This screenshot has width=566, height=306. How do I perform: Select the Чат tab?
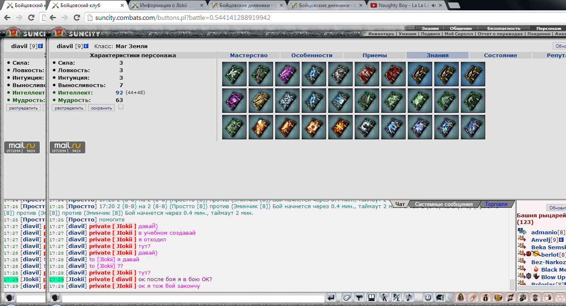[x=400, y=204]
